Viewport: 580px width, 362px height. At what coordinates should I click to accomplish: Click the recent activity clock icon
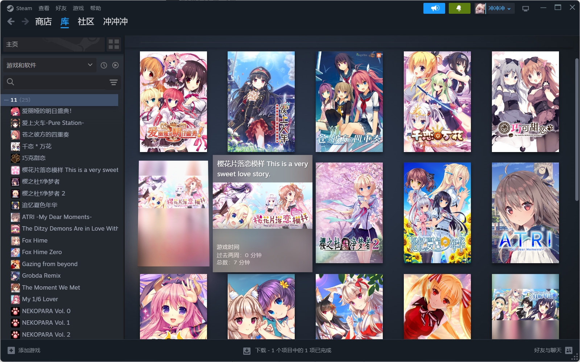coord(104,65)
